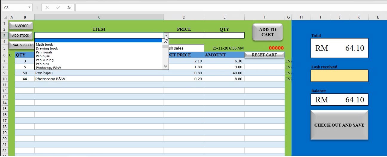Click the yellow Cash received field
387x157 pixels.
[x=339, y=76]
